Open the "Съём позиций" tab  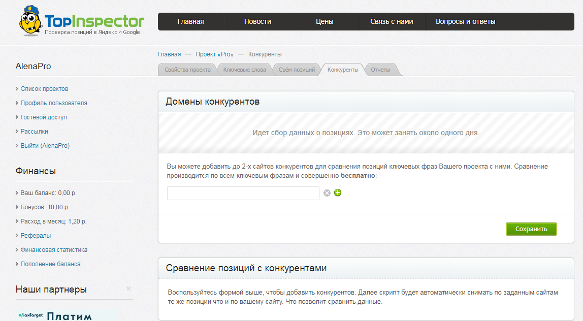[x=297, y=69]
